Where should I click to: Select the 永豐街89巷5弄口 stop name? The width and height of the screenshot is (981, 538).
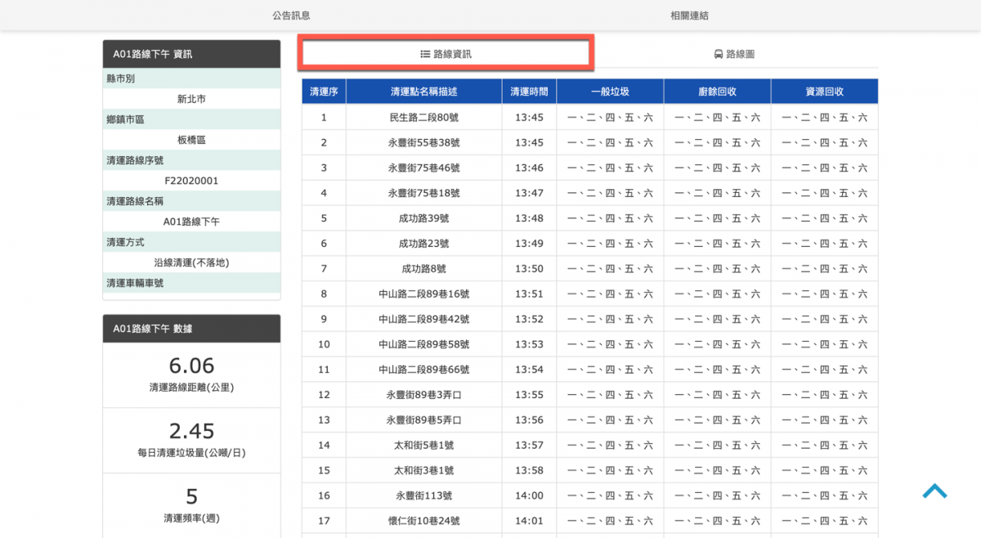coord(424,420)
